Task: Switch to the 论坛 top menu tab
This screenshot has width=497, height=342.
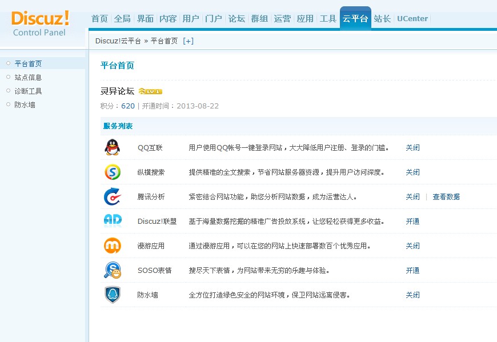Action: [x=237, y=19]
